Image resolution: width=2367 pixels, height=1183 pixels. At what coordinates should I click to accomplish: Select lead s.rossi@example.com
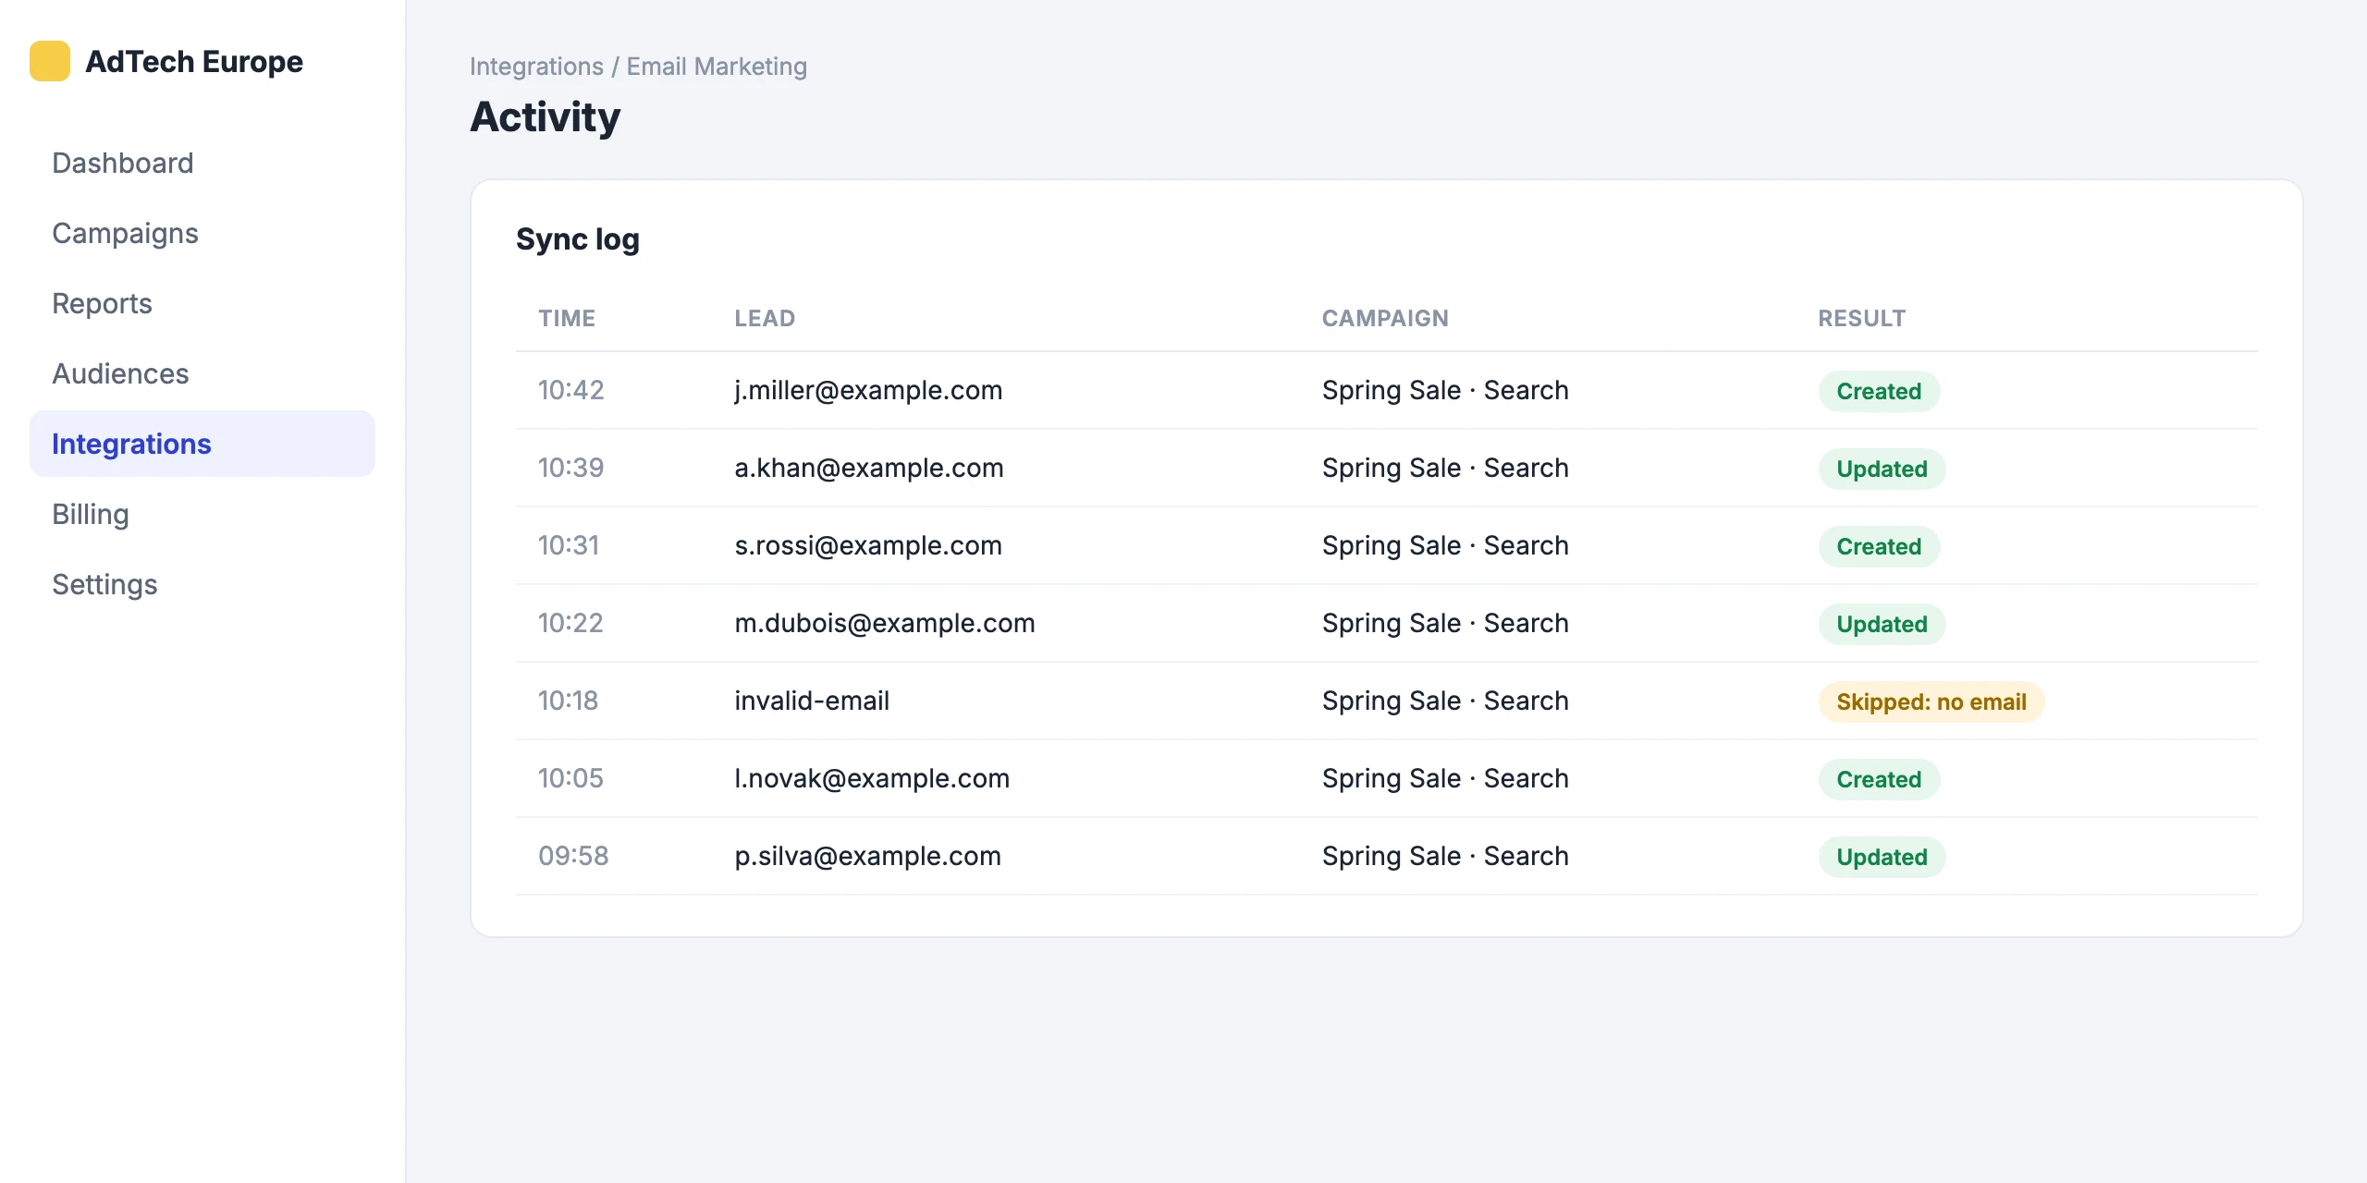coord(868,545)
